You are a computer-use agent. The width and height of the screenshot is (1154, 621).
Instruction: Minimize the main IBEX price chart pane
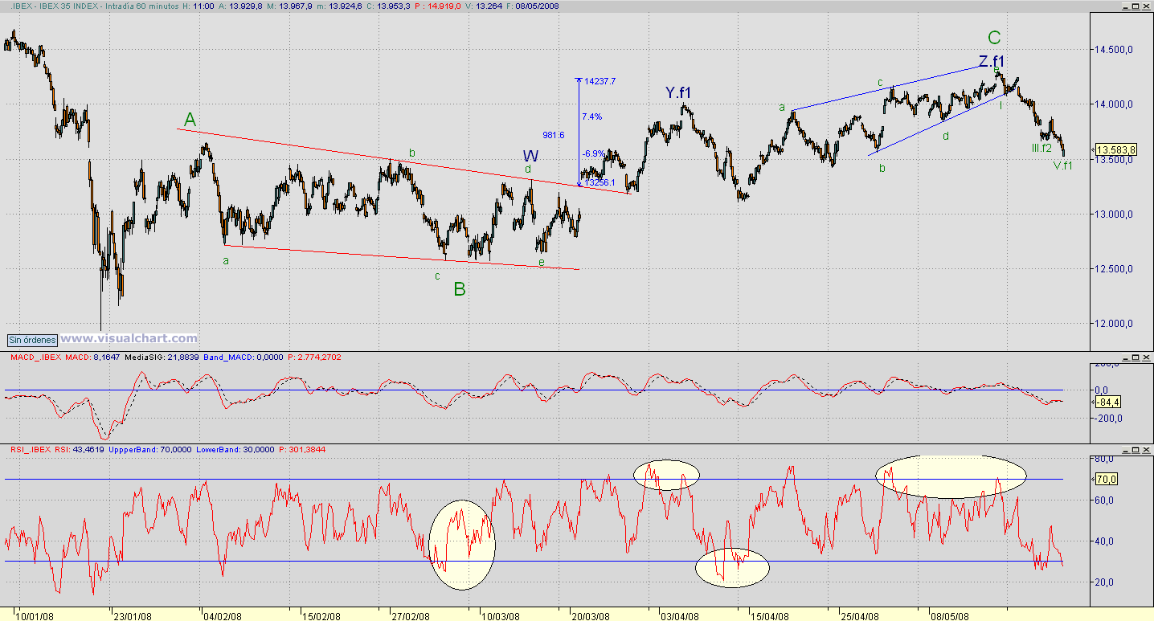(1124, 6)
